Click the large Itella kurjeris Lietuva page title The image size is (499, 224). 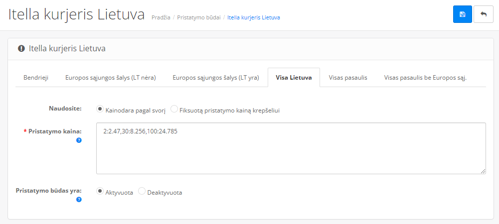click(76, 14)
